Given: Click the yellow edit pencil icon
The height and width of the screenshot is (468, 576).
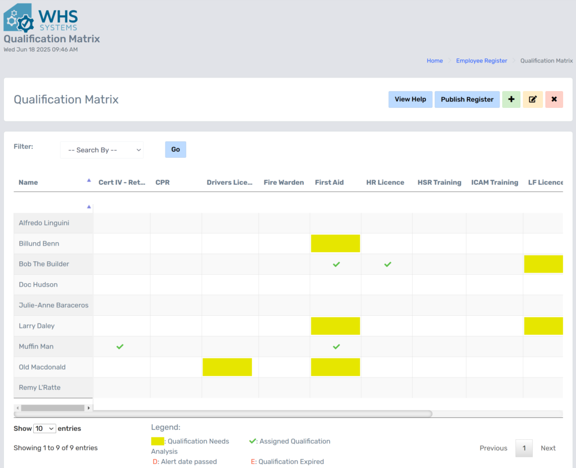Looking at the screenshot, I should tap(532, 99).
